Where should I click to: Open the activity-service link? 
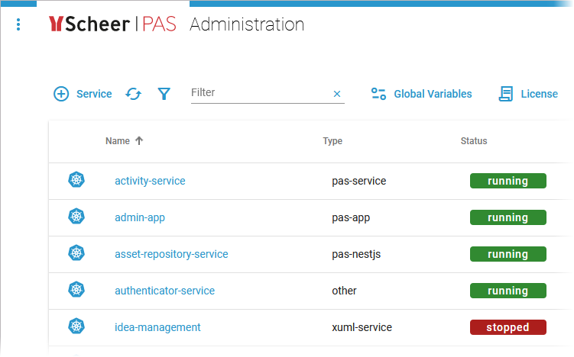coord(150,181)
